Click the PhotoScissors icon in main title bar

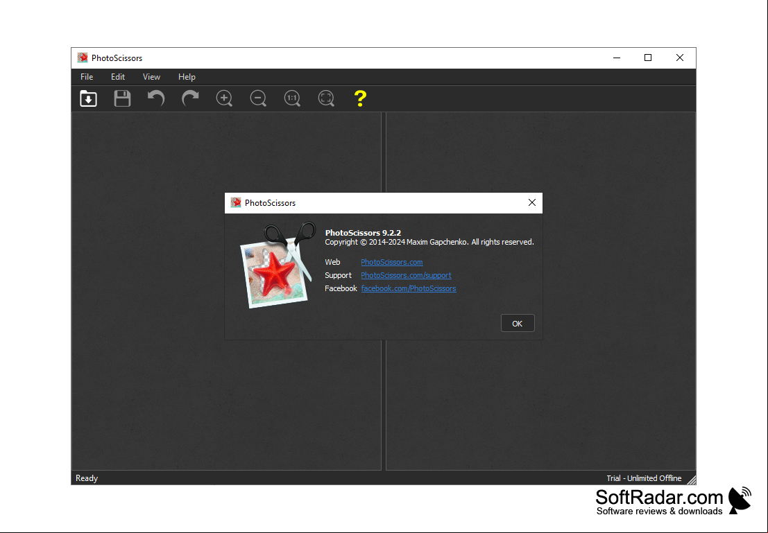pyautogui.click(x=83, y=58)
